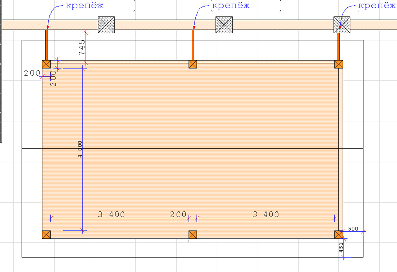Click the orange post at the deck's top-right corner

pos(339,64)
